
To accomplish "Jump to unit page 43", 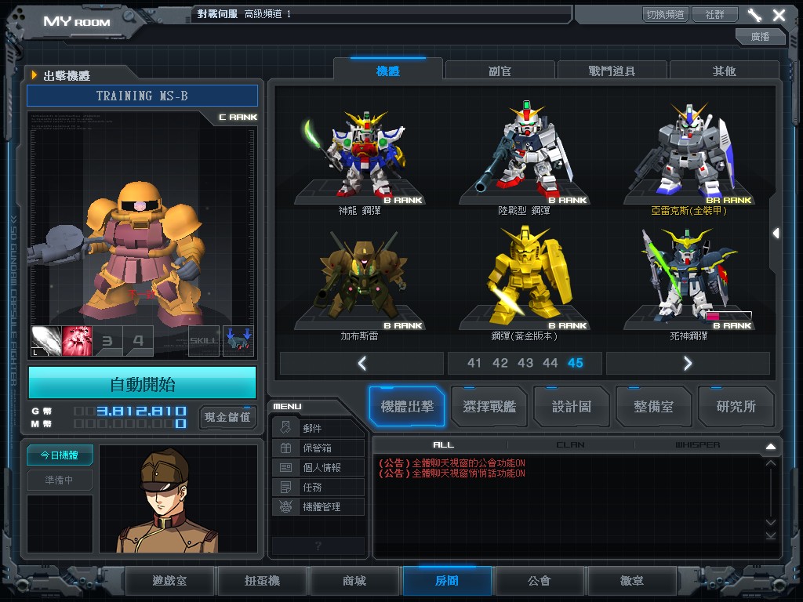I will coord(525,363).
